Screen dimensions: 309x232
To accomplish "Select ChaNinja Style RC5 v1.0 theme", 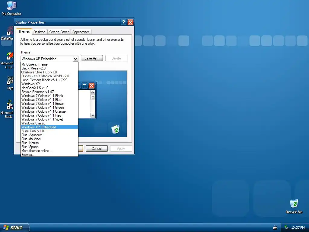I will click(49, 72).
